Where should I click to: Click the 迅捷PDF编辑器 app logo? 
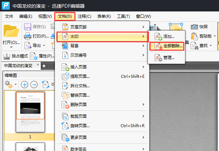coord(6,6)
